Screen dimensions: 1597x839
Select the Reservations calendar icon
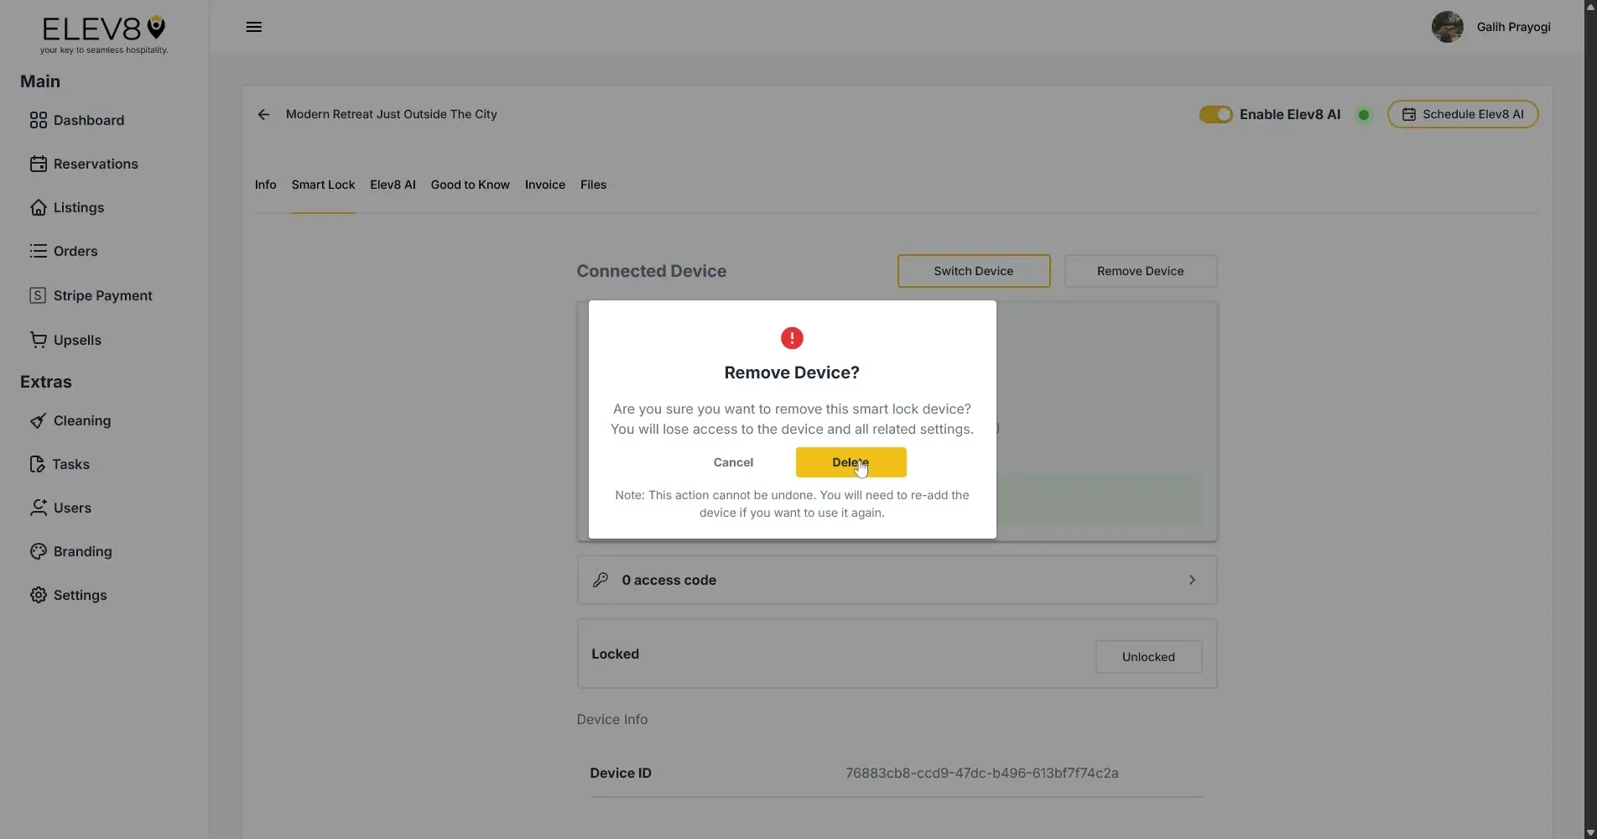[39, 164]
